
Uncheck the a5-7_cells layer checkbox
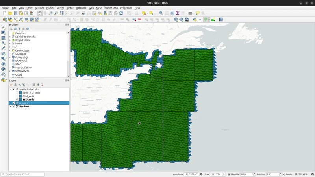point(17,100)
